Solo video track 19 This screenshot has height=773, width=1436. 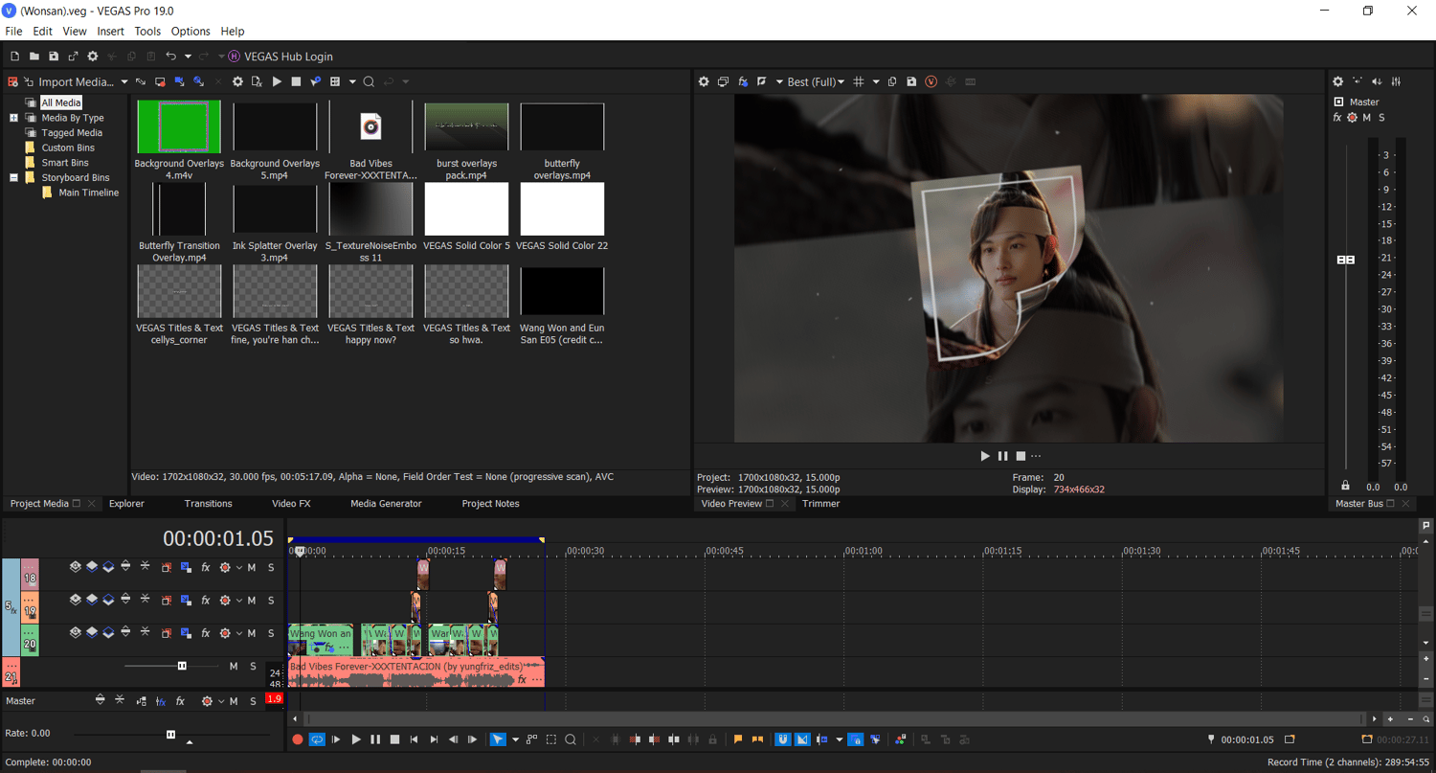[x=271, y=600]
